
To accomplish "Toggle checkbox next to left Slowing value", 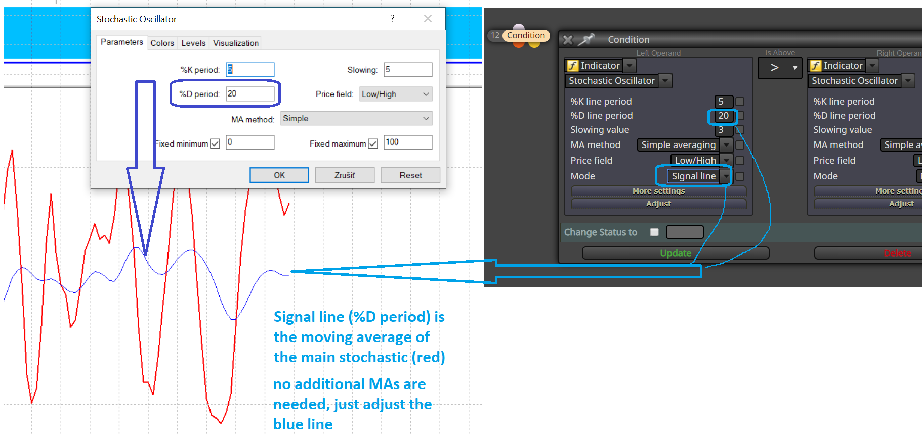I will (740, 130).
